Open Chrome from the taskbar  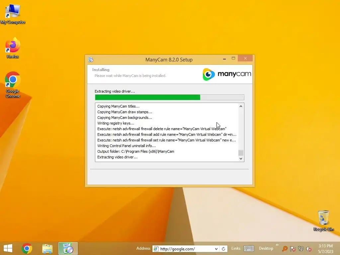[27, 248]
